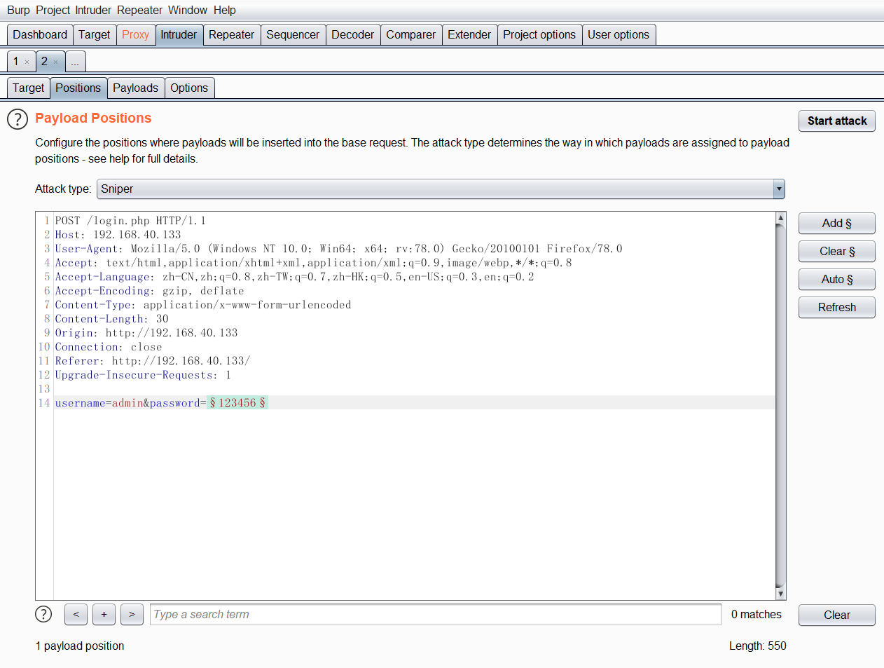Open the Window menu
This screenshot has width=884, height=668.
(187, 10)
